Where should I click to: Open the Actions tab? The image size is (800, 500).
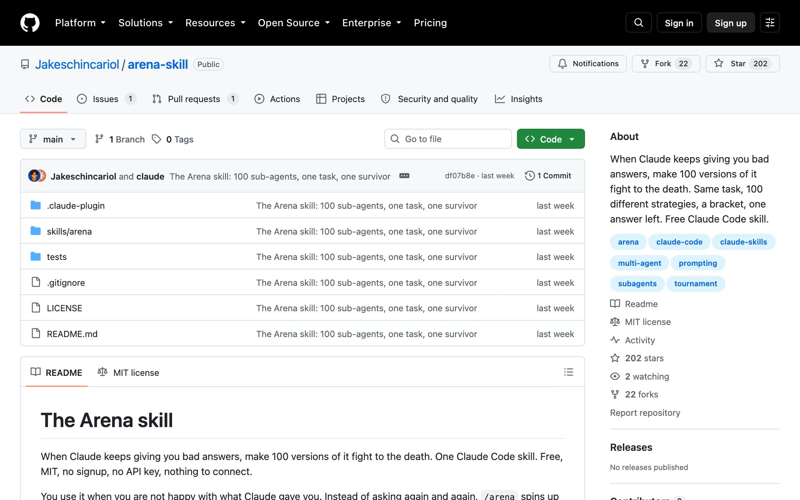pos(277,99)
